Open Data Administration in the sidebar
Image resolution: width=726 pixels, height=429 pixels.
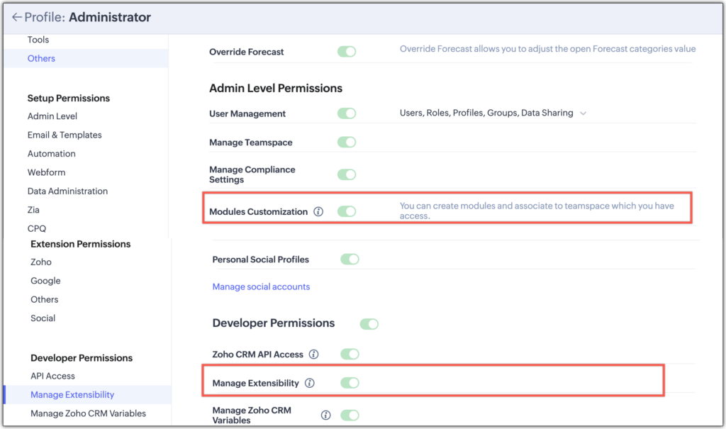(69, 191)
